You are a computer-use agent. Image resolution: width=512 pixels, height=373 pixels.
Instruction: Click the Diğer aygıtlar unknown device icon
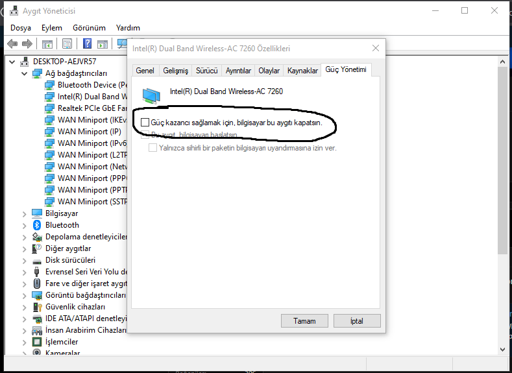click(x=37, y=248)
